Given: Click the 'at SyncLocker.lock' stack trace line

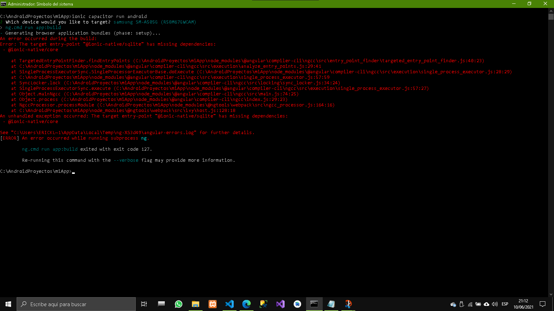Looking at the screenshot, I should coord(176,83).
